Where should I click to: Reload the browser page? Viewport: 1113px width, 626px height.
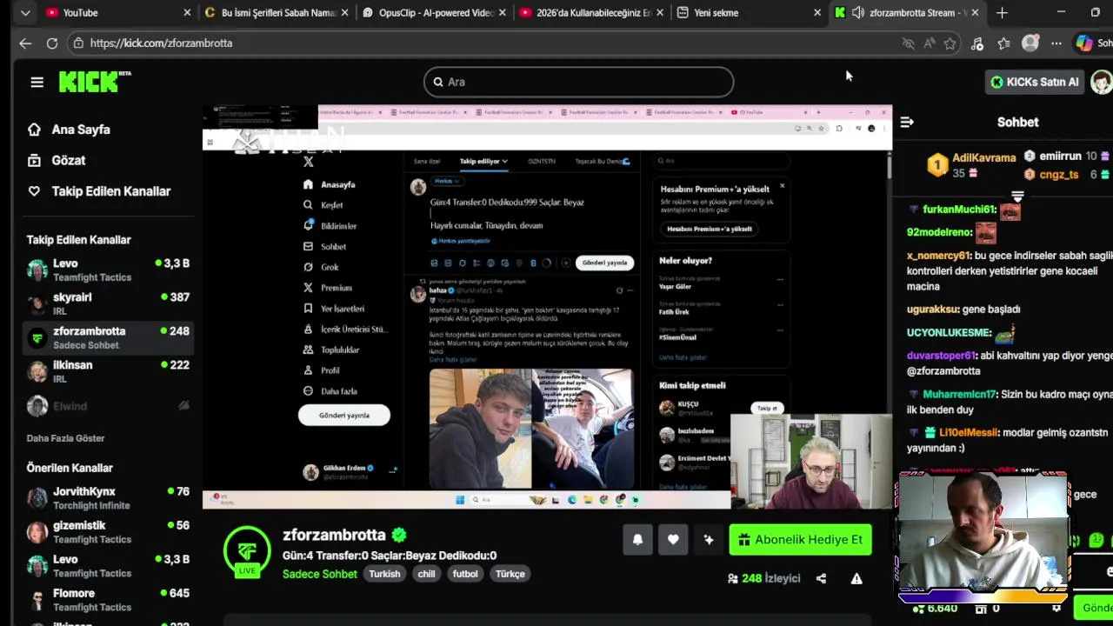point(52,43)
